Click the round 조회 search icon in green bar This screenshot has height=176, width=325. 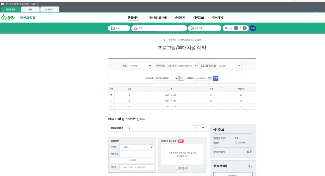click(252, 28)
